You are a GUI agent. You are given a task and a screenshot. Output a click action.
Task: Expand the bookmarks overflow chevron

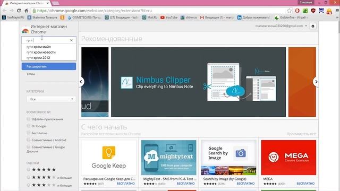(x=338, y=18)
